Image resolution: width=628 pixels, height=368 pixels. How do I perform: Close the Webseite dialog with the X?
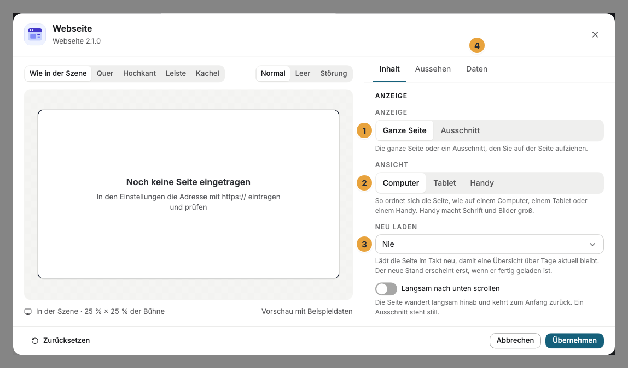[595, 35]
